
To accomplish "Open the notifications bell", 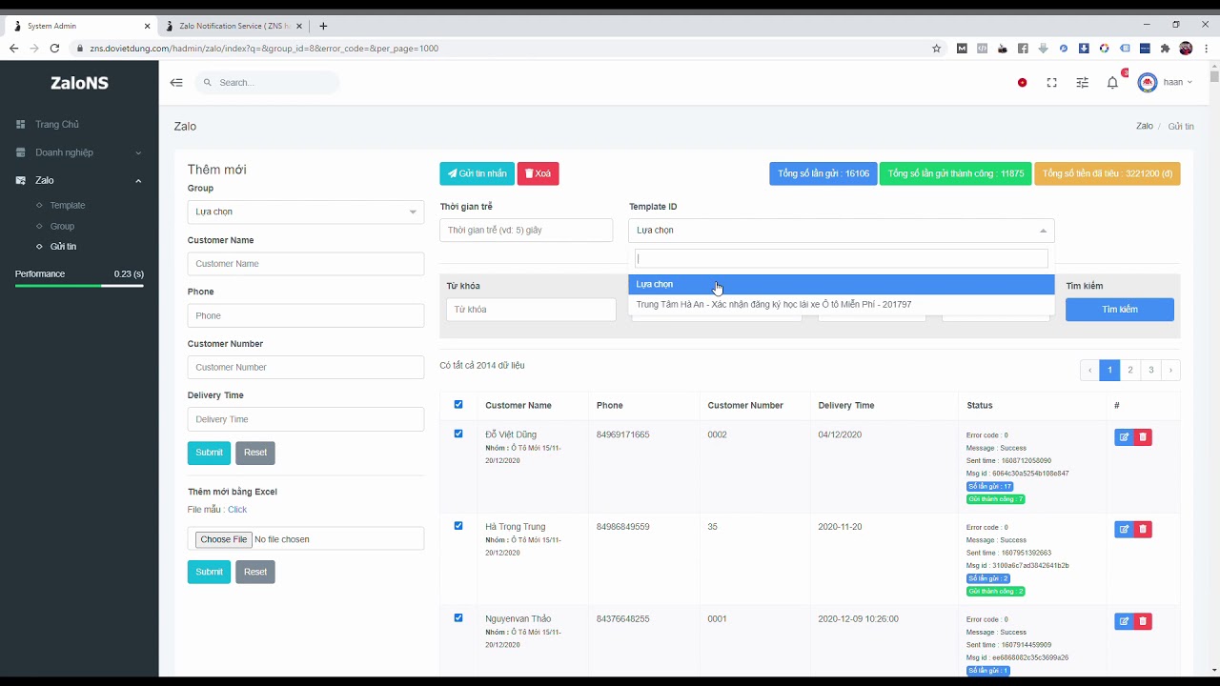I will [x=1112, y=83].
